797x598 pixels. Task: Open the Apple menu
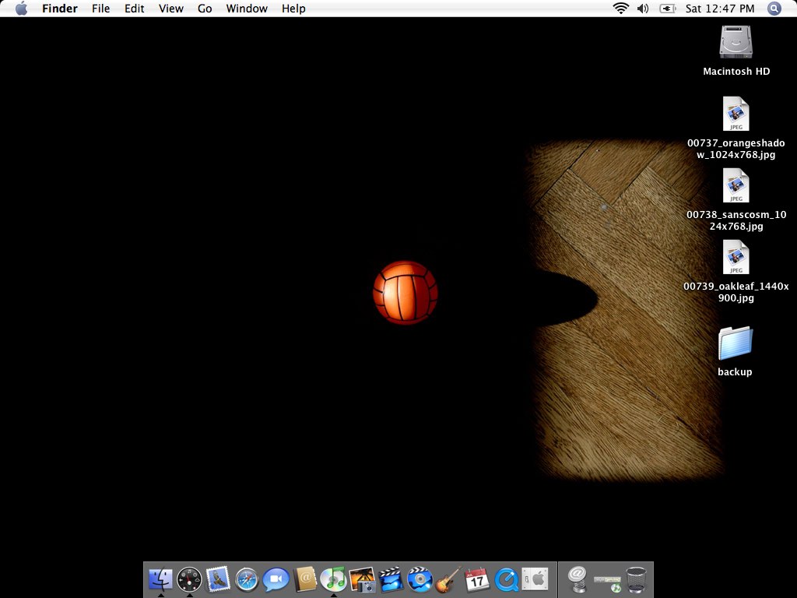coord(21,9)
